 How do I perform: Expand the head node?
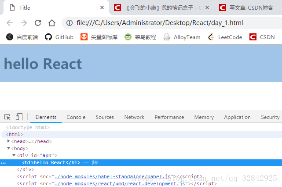click(x=8, y=141)
